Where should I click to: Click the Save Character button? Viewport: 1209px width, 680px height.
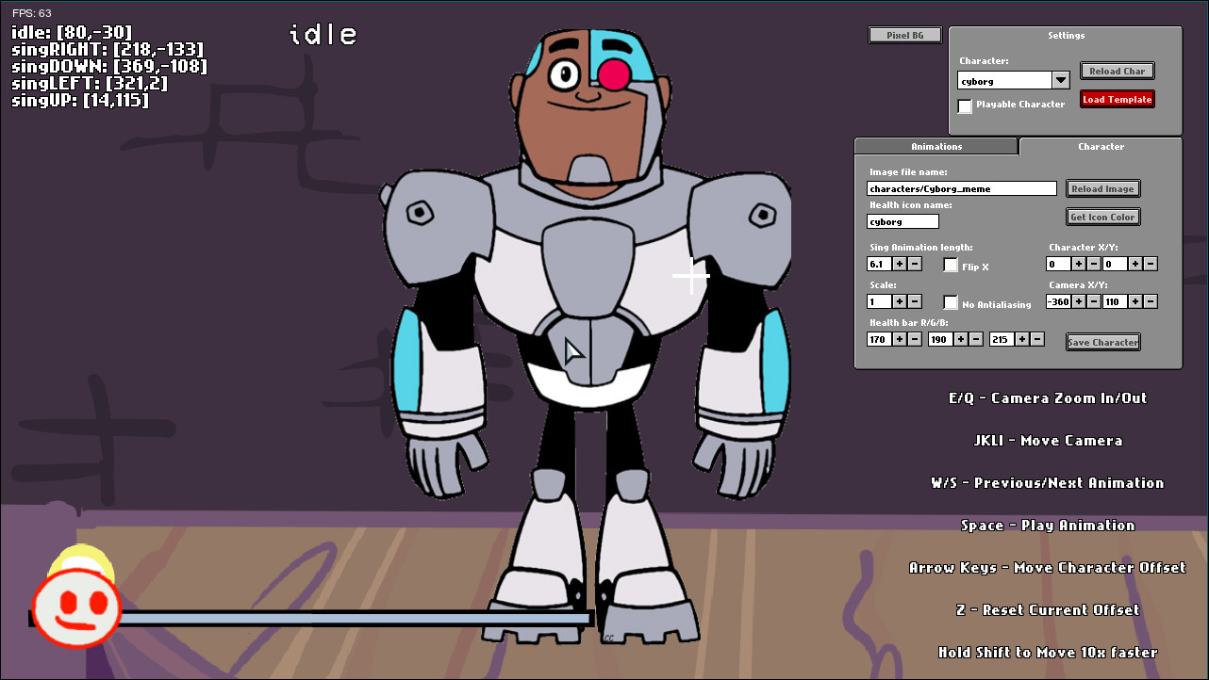1103,342
